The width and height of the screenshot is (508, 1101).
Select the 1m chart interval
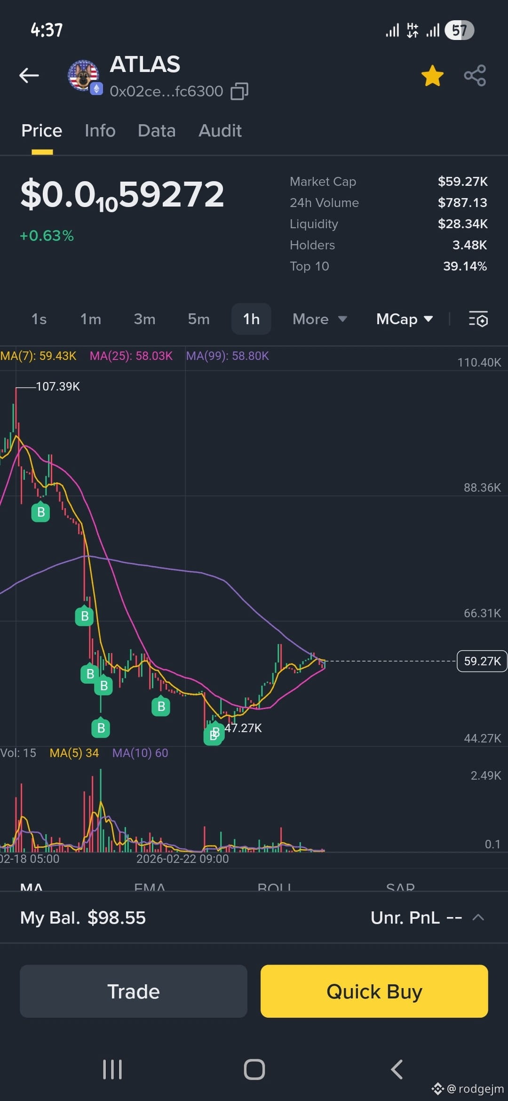91,319
